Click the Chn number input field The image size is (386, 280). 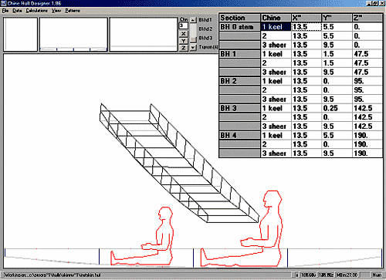point(183,25)
